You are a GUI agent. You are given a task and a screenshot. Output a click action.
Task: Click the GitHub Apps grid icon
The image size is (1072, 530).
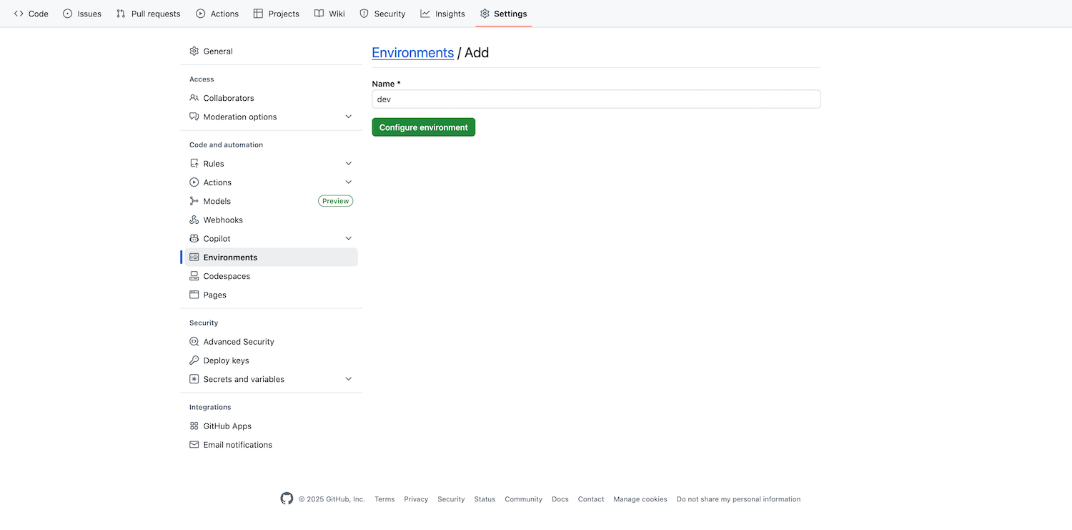tap(194, 426)
